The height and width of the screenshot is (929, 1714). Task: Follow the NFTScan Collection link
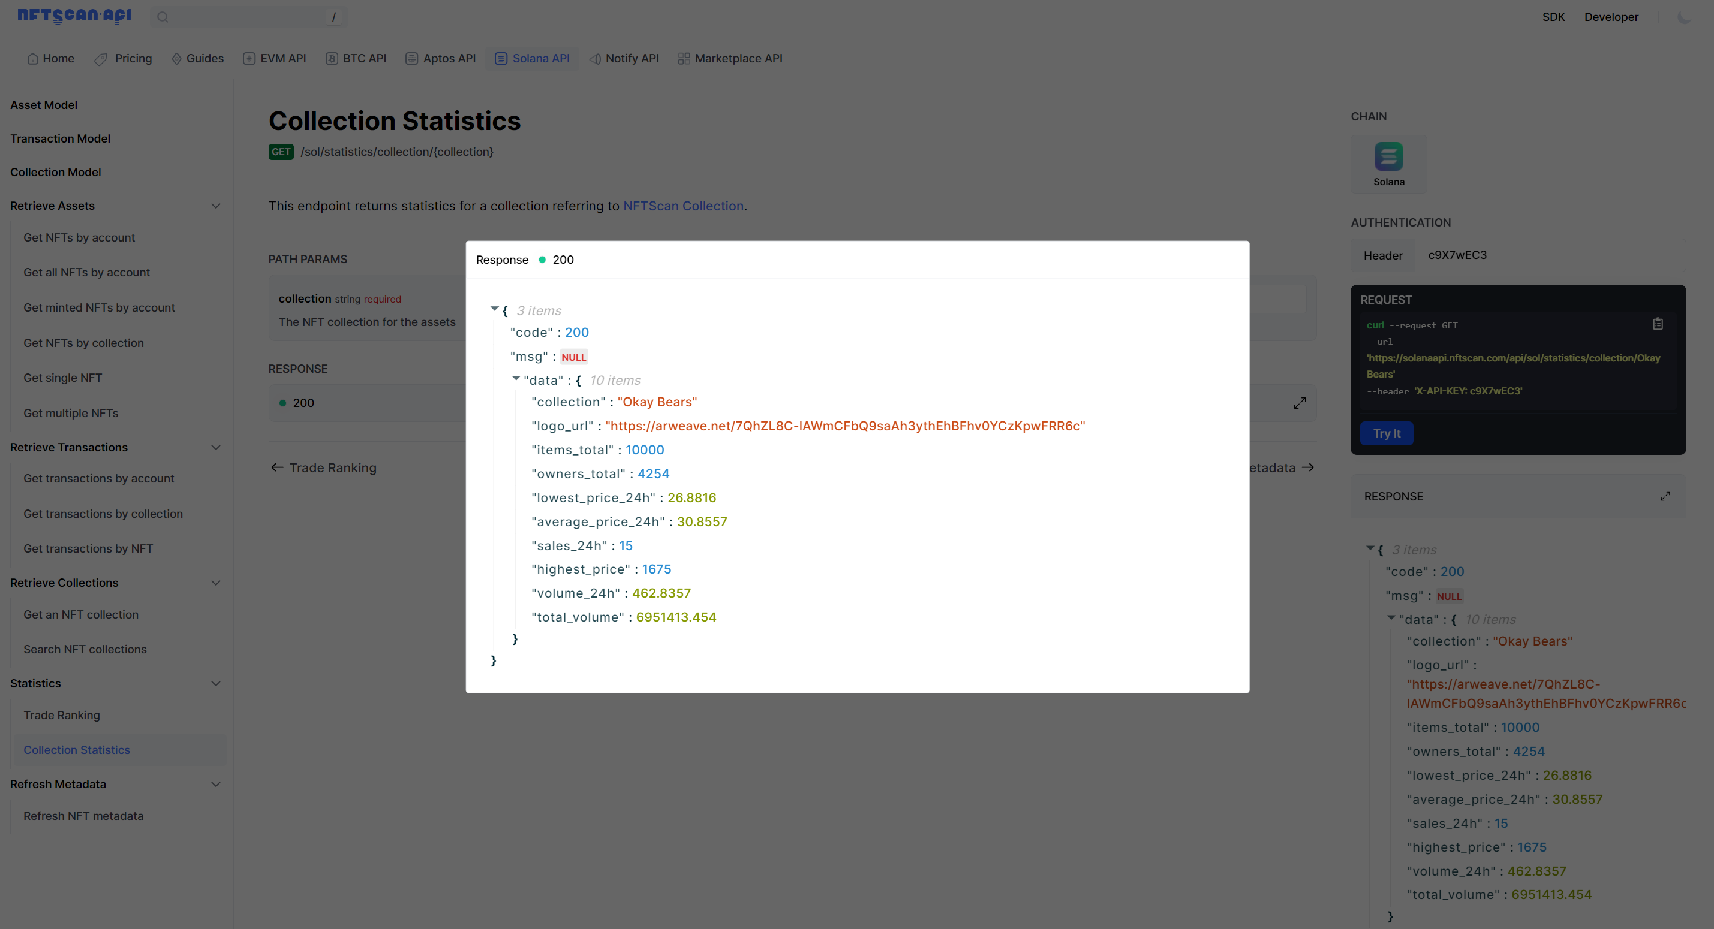point(682,206)
